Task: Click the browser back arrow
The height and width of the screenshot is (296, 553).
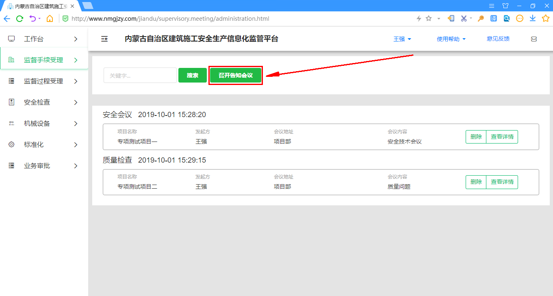Action: tap(7, 19)
